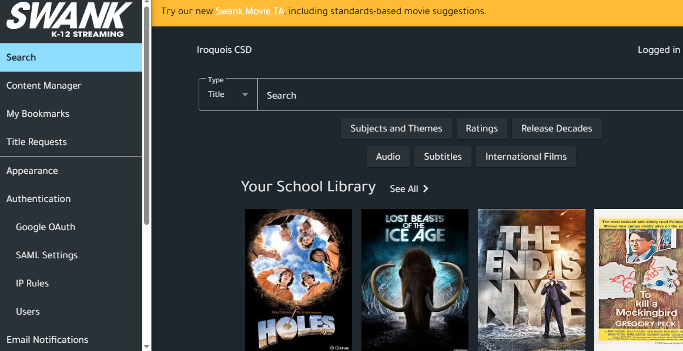Expand the Audio filter
The width and height of the screenshot is (683, 351).
point(388,157)
